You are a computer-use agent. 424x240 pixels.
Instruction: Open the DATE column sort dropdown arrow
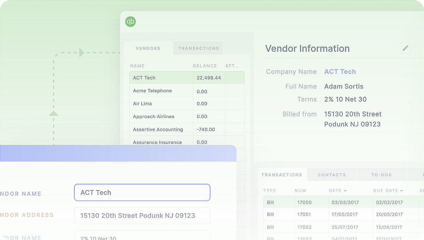click(x=346, y=190)
